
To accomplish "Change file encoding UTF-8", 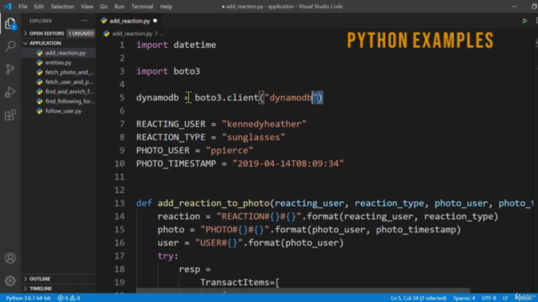I will click(489, 298).
